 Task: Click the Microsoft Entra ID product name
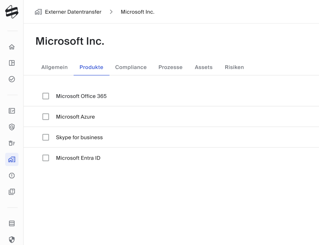pyautogui.click(x=78, y=158)
